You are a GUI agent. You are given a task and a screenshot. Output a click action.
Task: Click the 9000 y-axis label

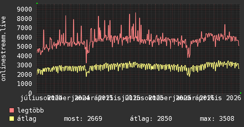click(x=25, y=9)
